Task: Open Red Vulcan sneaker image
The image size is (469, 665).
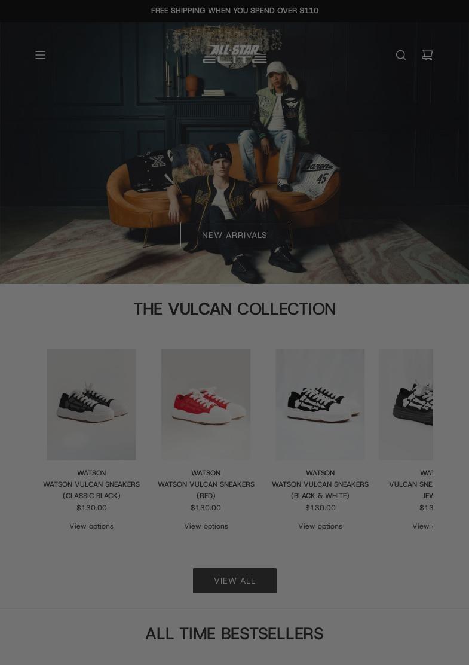Action: coord(206,405)
